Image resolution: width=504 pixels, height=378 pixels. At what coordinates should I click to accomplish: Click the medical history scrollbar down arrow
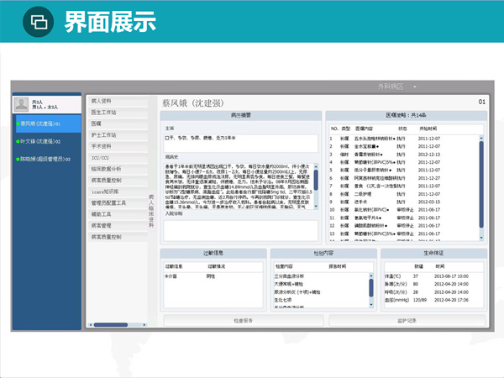316,207
